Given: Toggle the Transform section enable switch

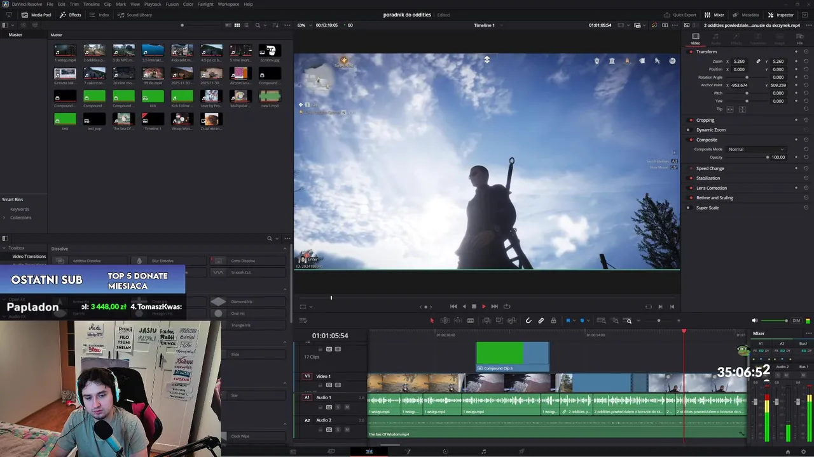Looking at the screenshot, I should pyautogui.click(x=691, y=51).
